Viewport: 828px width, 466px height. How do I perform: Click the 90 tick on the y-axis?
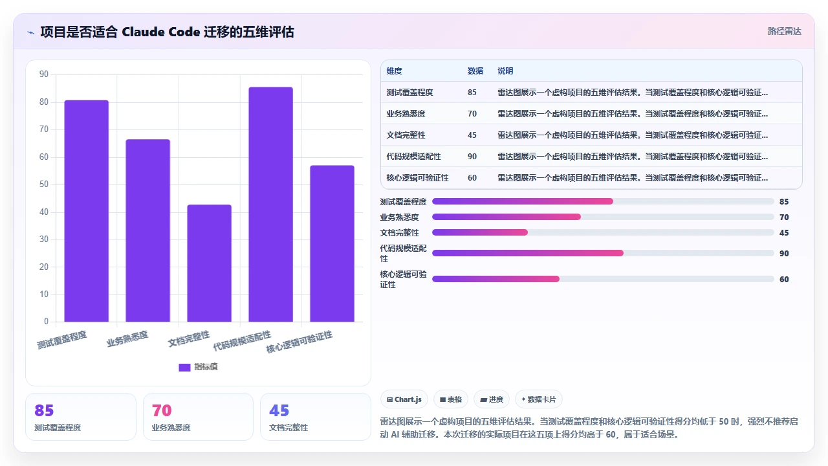coord(44,74)
